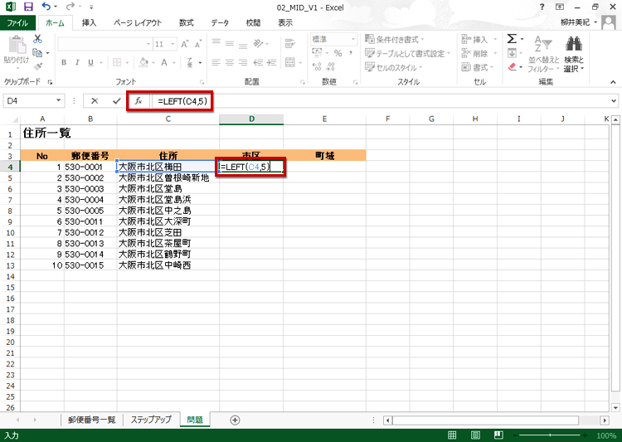Click the Paste clipboard icon

click(x=17, y=46)
